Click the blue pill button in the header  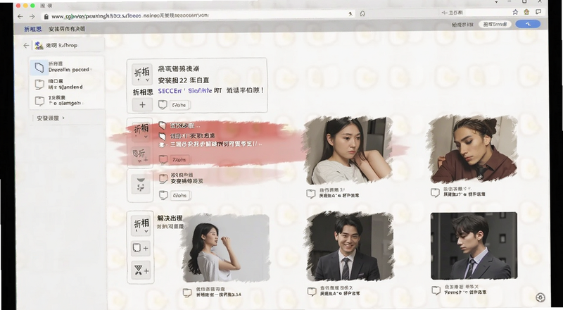coord(528,24)
